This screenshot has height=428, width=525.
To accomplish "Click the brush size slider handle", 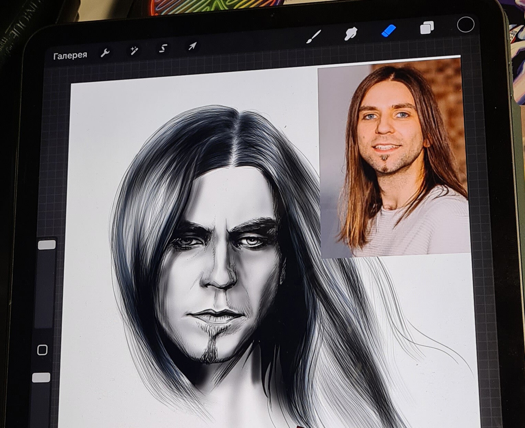I will 47,245.
